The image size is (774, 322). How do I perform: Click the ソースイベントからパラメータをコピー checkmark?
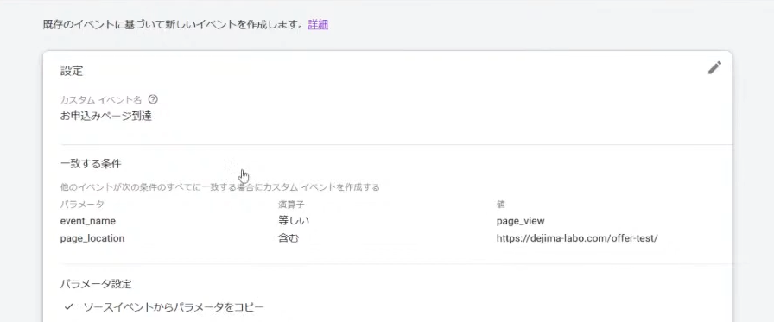69,307
